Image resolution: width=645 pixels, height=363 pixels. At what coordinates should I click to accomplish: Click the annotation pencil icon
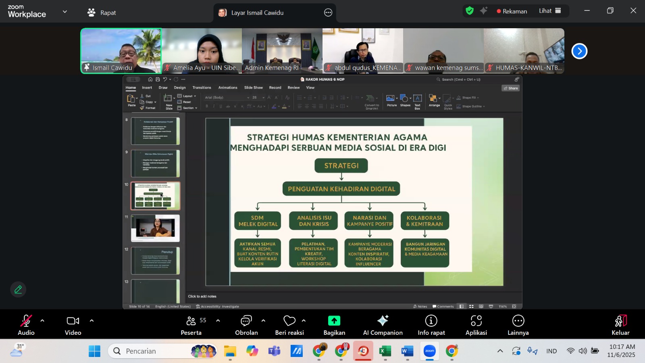point(18,290)
